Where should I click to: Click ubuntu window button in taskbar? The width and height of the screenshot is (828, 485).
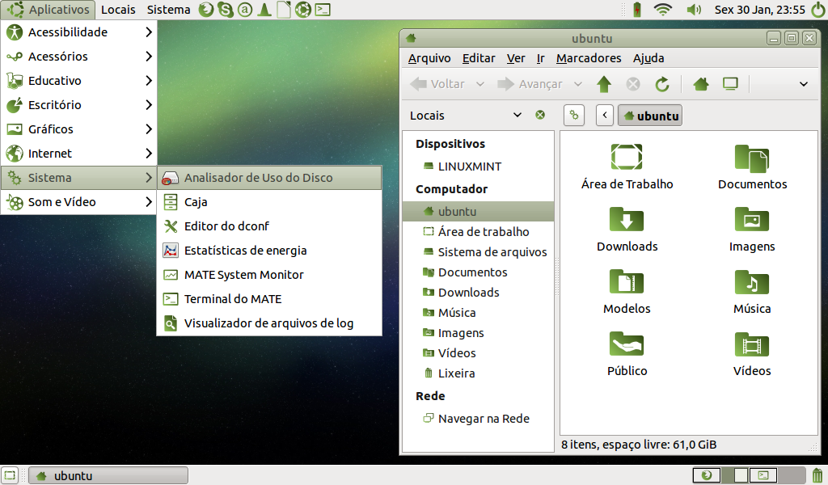point(108,475)
